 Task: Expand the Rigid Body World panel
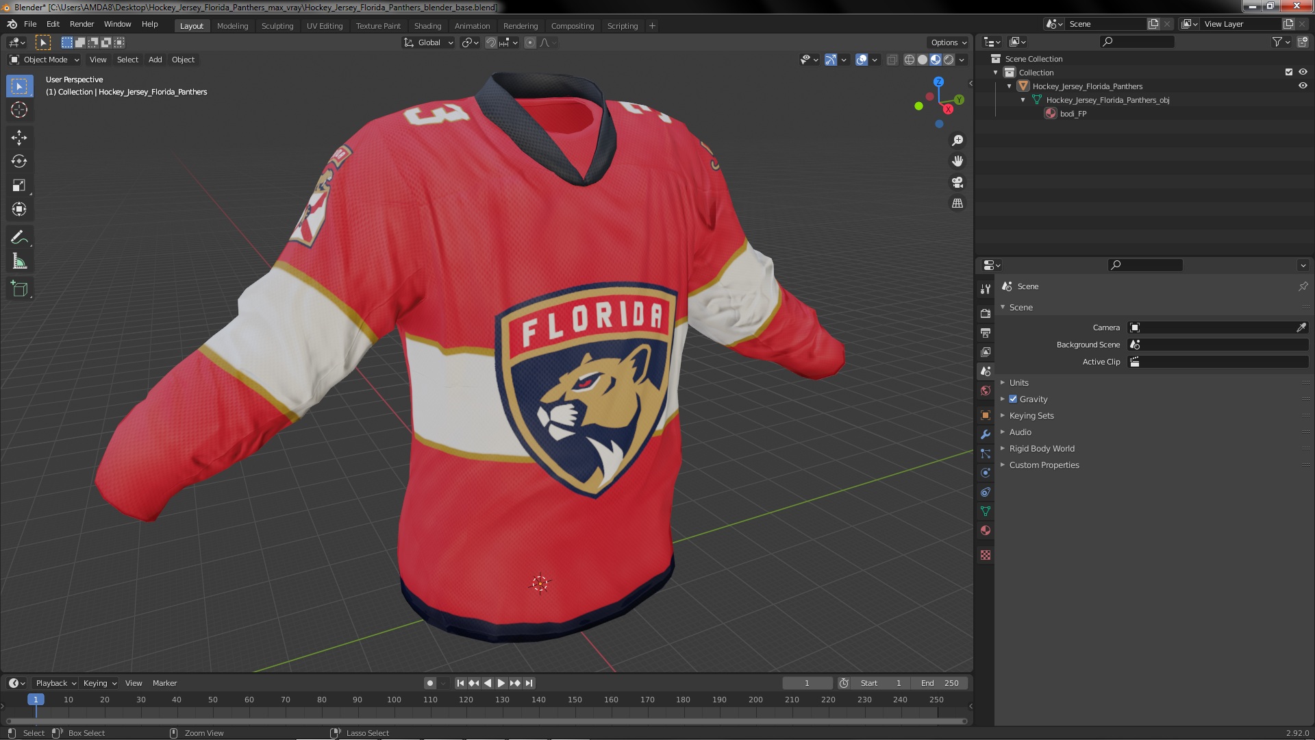[1041, 449]
